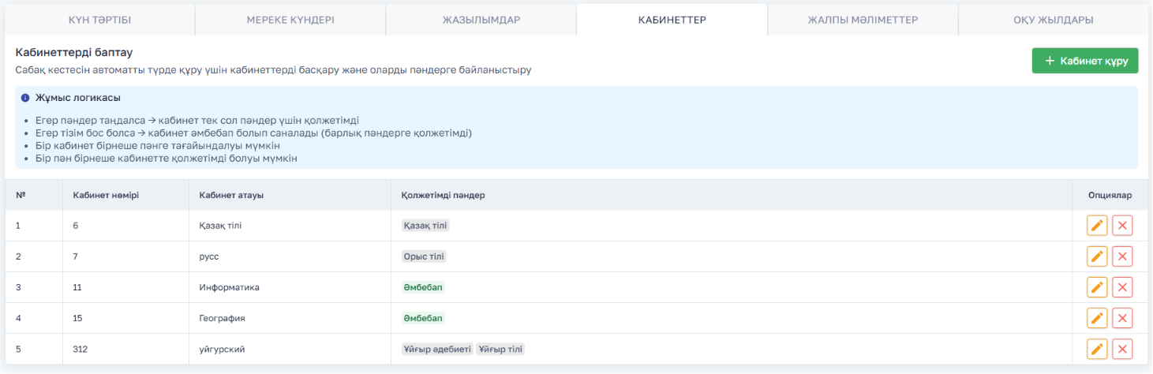Open the КҮН ТӘРТІБІ tab
This screenshot has width=1153, height=374.
[99, 20]
